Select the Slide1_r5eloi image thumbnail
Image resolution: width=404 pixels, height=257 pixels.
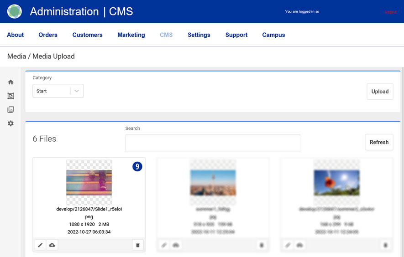coord(89,182)
